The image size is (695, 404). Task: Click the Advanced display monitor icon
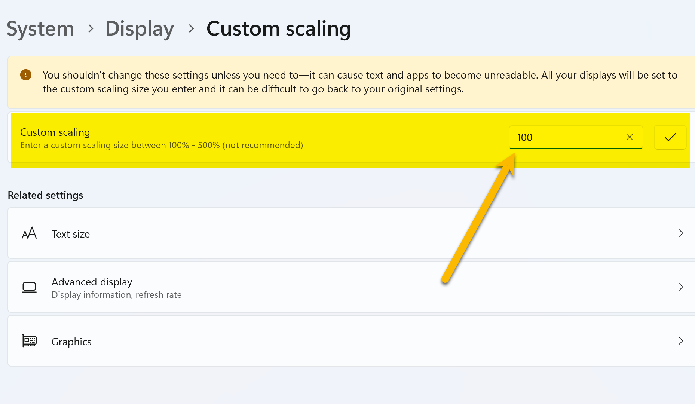point(29,287)
